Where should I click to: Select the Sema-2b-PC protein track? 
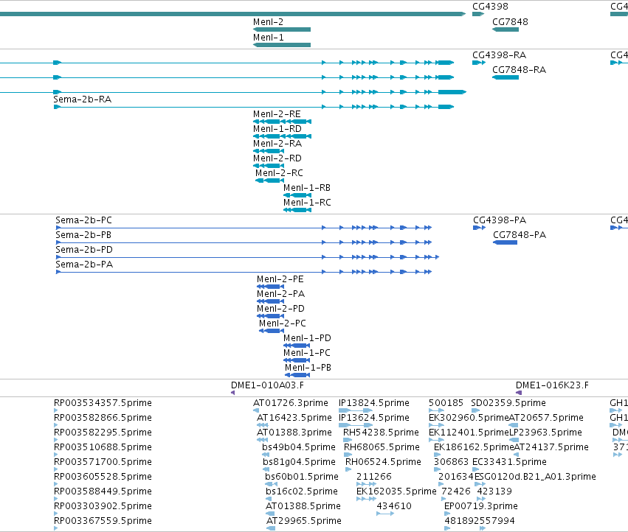[244, 228]
